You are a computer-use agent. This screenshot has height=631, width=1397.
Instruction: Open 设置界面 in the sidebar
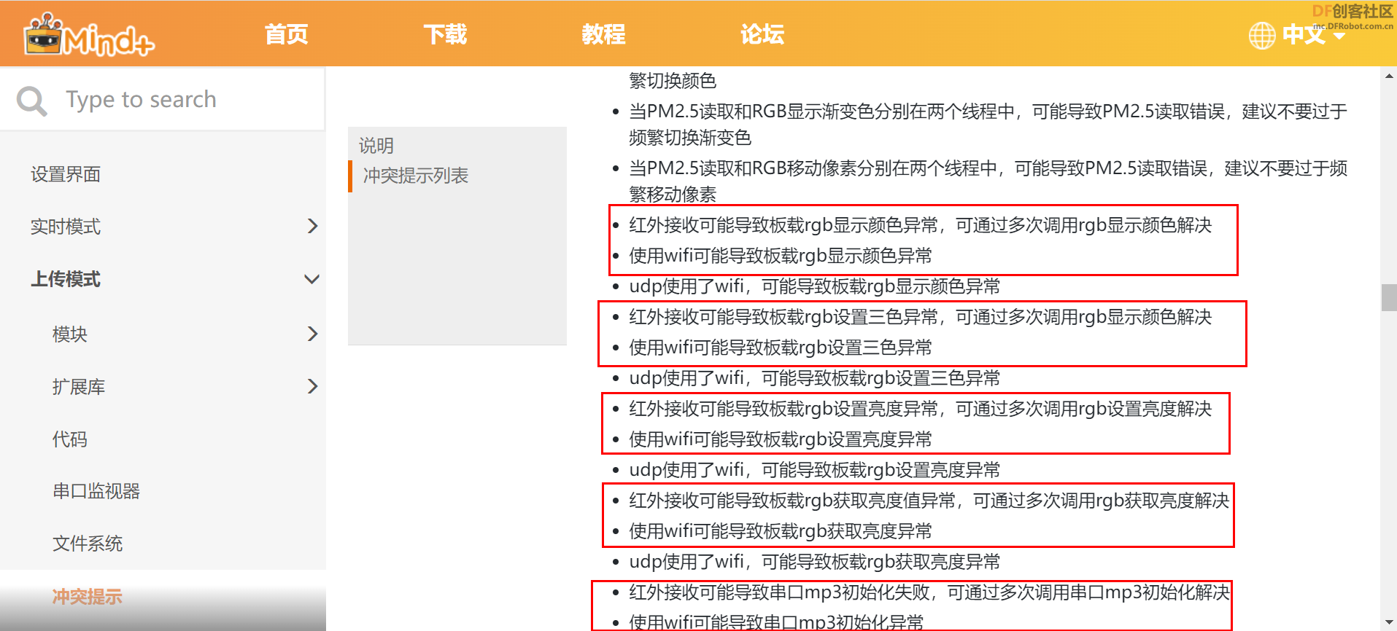pyautogui.click(x=66, y=174)
